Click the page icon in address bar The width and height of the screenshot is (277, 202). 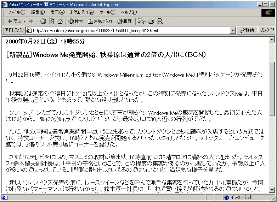(x=29, y=31)
